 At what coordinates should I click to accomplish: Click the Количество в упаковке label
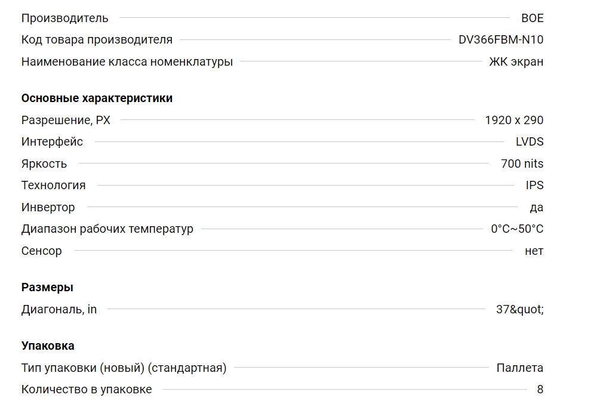click(87, 390)
